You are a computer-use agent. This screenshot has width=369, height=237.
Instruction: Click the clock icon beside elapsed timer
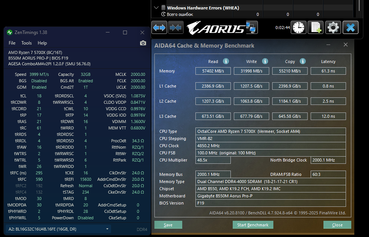coord(298,27)
